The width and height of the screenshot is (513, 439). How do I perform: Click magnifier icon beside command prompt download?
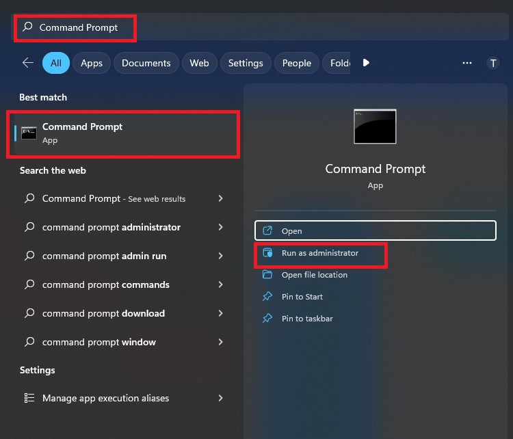(x=29, y=313)
